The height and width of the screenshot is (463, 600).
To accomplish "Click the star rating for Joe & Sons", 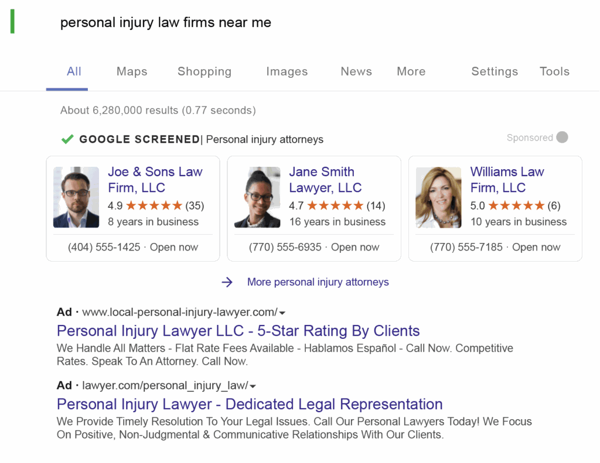I will click(x=154, y=205).
